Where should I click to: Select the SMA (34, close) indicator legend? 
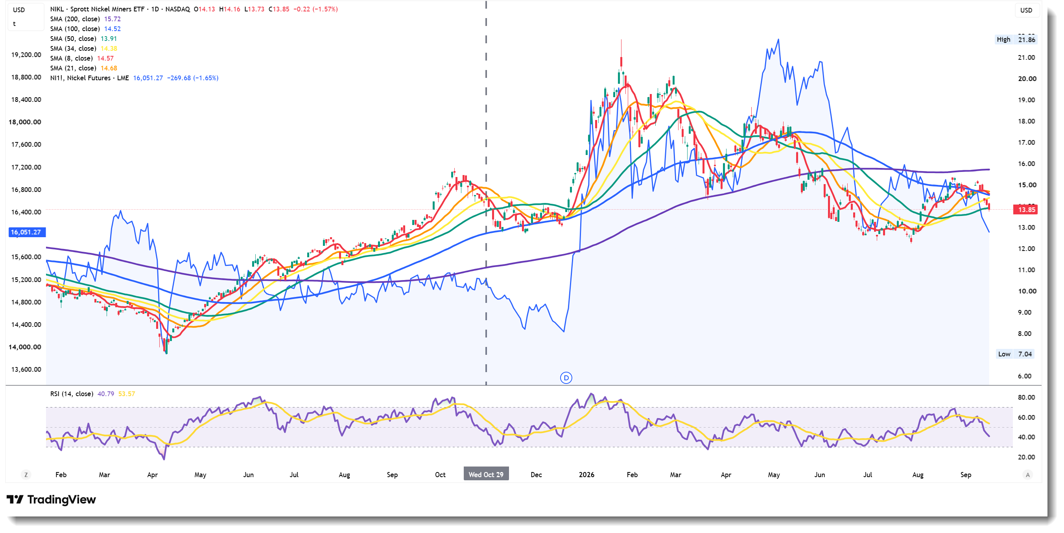click(73, 49)
